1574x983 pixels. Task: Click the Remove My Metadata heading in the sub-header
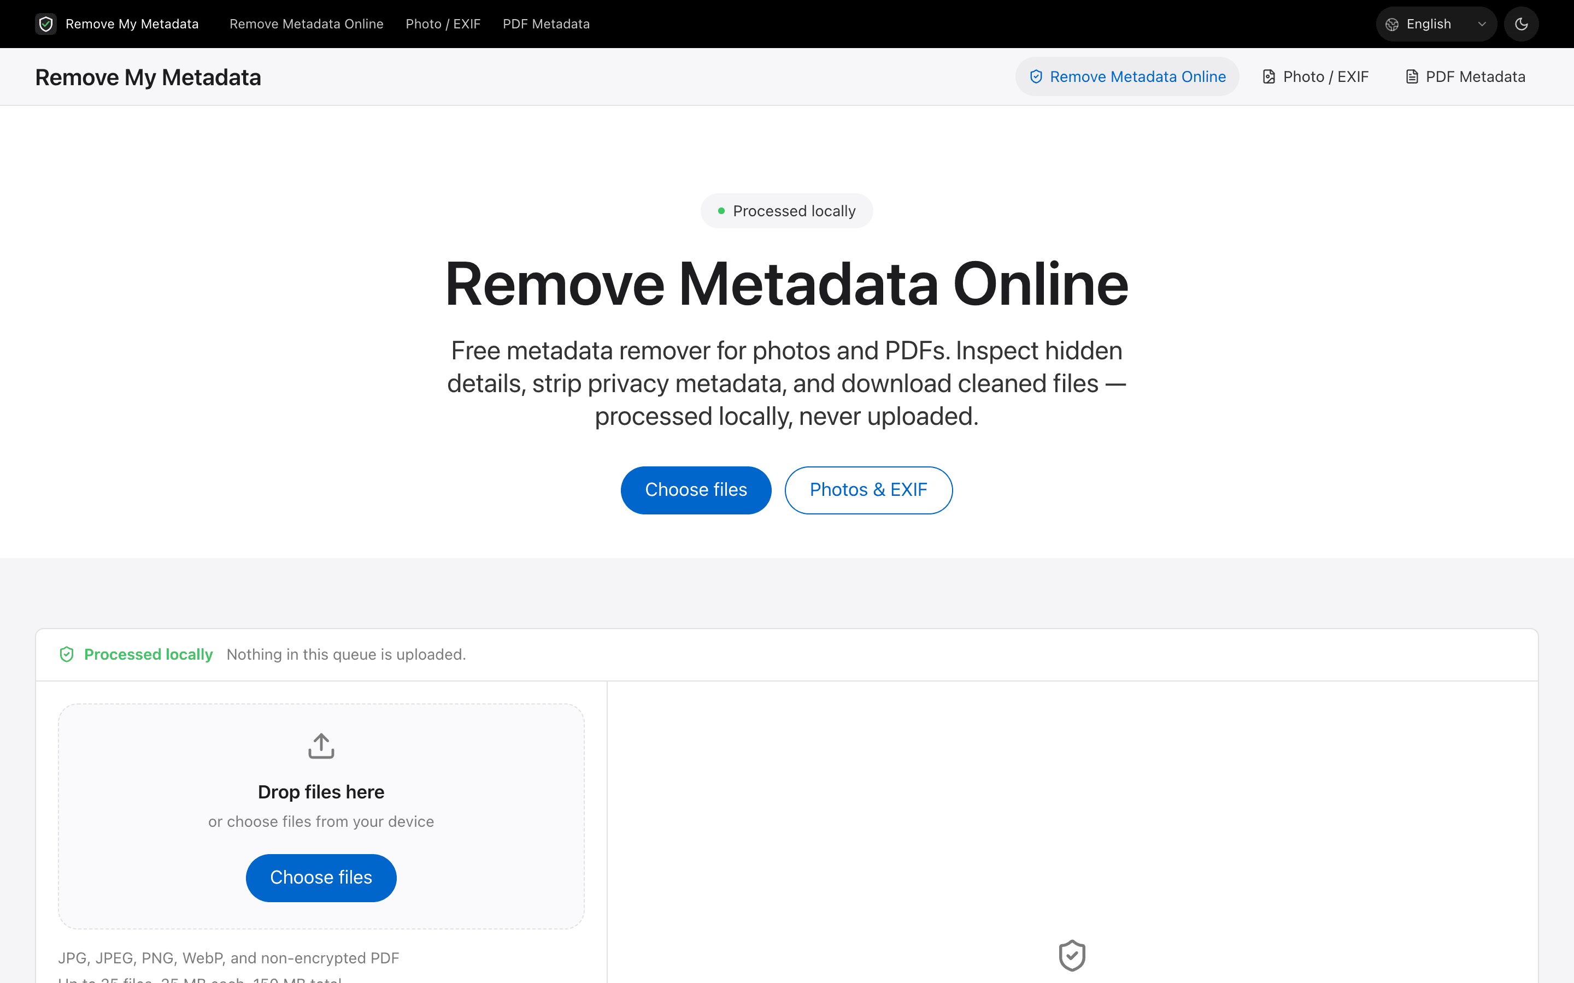pos(148,78)
